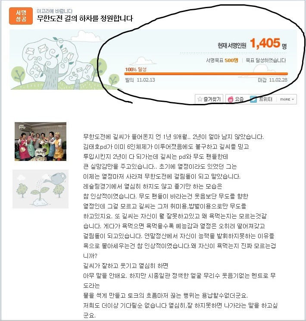The height and width of the screenshot is (321, 306).
Task: Add petition to 즐겨찾기 favorites
Action: pyautogui.click(x=209, y=99)
